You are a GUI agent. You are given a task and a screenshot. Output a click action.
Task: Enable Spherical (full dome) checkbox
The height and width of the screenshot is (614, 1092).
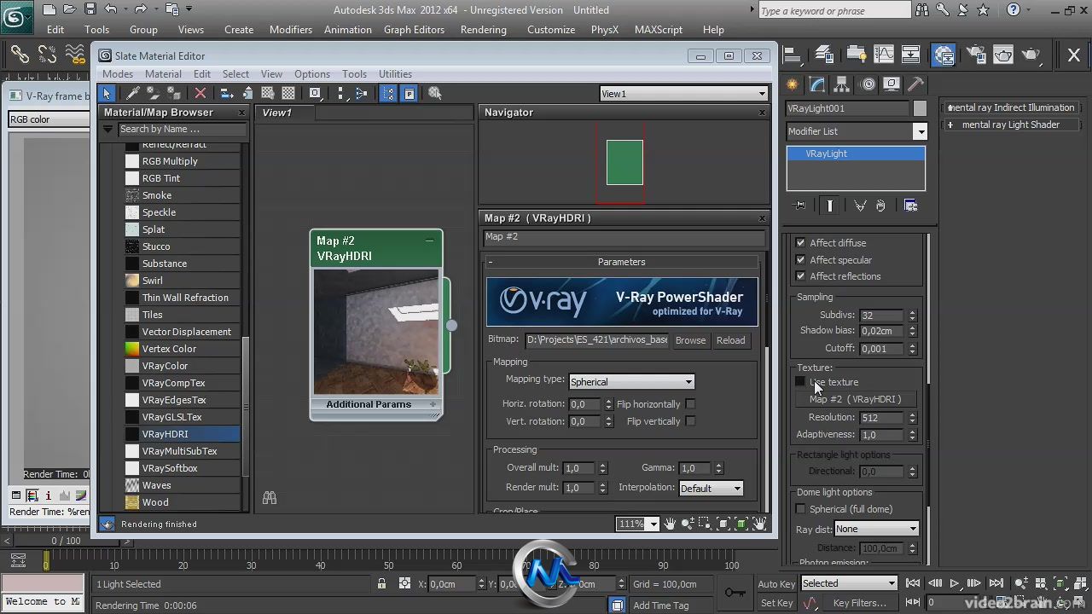800,509
